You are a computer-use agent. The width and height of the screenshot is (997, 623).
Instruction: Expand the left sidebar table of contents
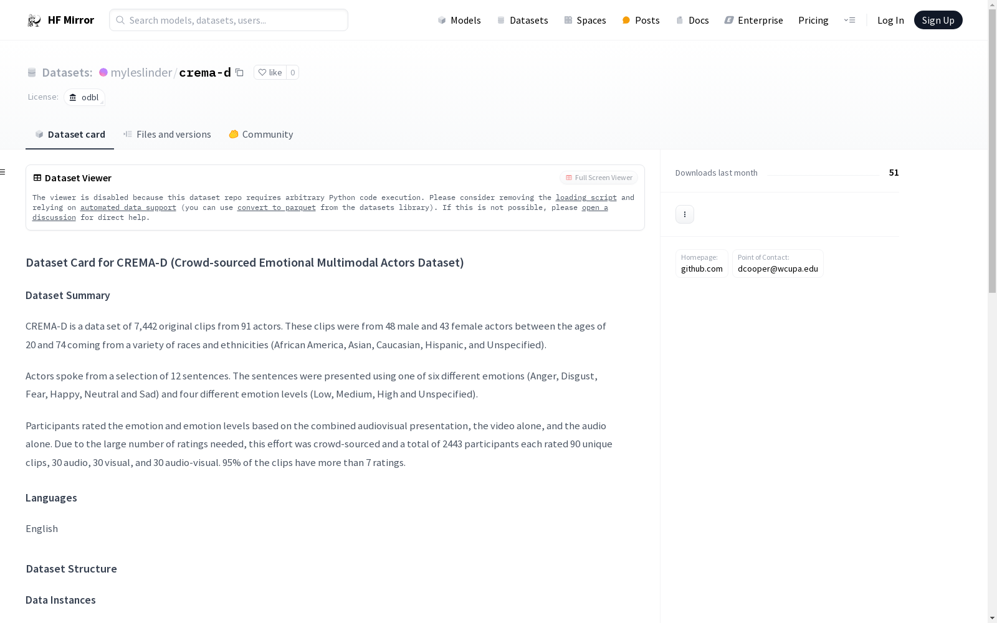(3, 172)
